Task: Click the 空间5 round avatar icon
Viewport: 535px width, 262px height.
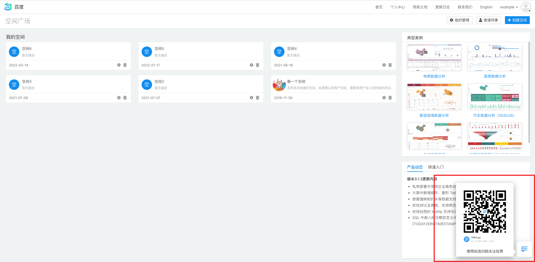Action: [x=147, y=52]
